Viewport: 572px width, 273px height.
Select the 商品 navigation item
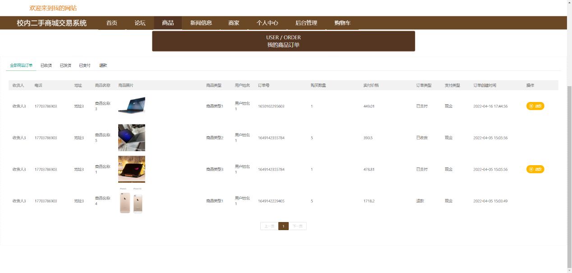pyautogui.click(x=168, y=23)
